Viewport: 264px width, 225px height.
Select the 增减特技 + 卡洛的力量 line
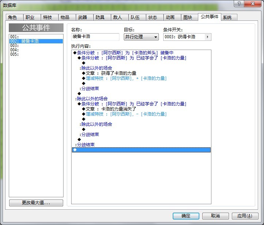[141, 78]
